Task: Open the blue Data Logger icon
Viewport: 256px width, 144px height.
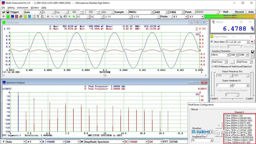Action: (x=30, y=16)
